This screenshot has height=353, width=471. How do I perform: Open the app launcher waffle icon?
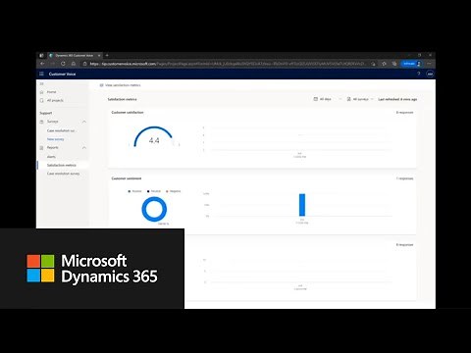41,74
